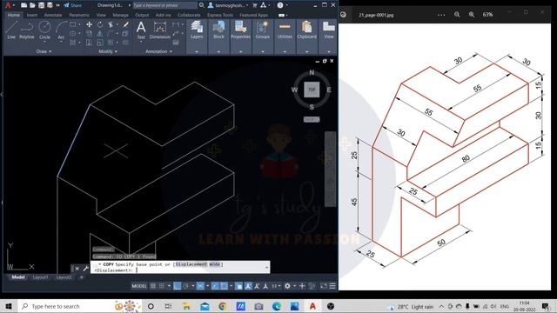Click the more options ellipsis in image viewer

tap(441, 15)
